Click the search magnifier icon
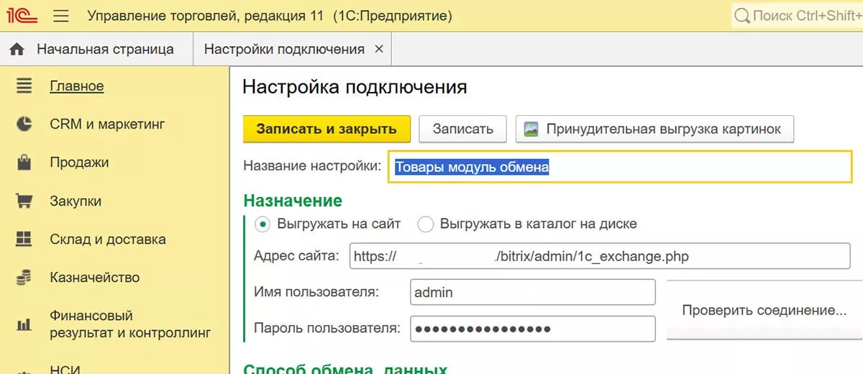 pos(741,16)
